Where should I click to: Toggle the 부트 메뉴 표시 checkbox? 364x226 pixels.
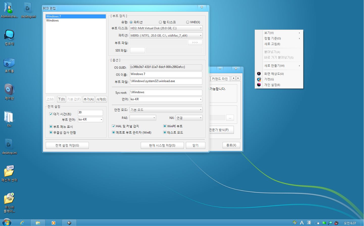tap(51, 127)
